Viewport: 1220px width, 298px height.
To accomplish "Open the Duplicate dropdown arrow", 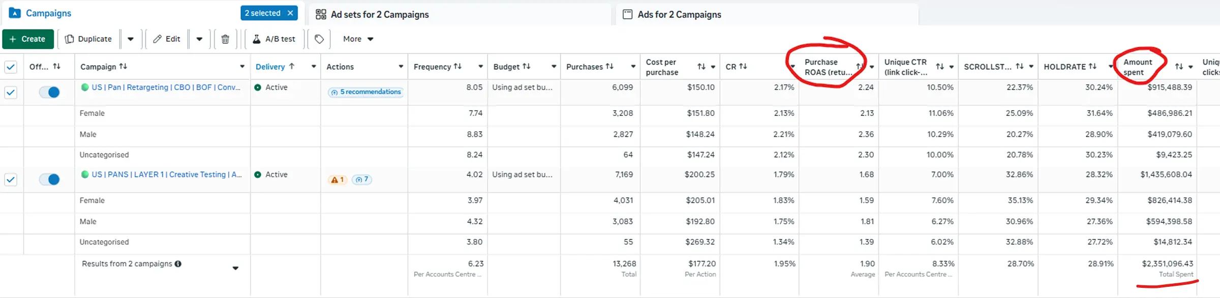I will coord(131,39).
